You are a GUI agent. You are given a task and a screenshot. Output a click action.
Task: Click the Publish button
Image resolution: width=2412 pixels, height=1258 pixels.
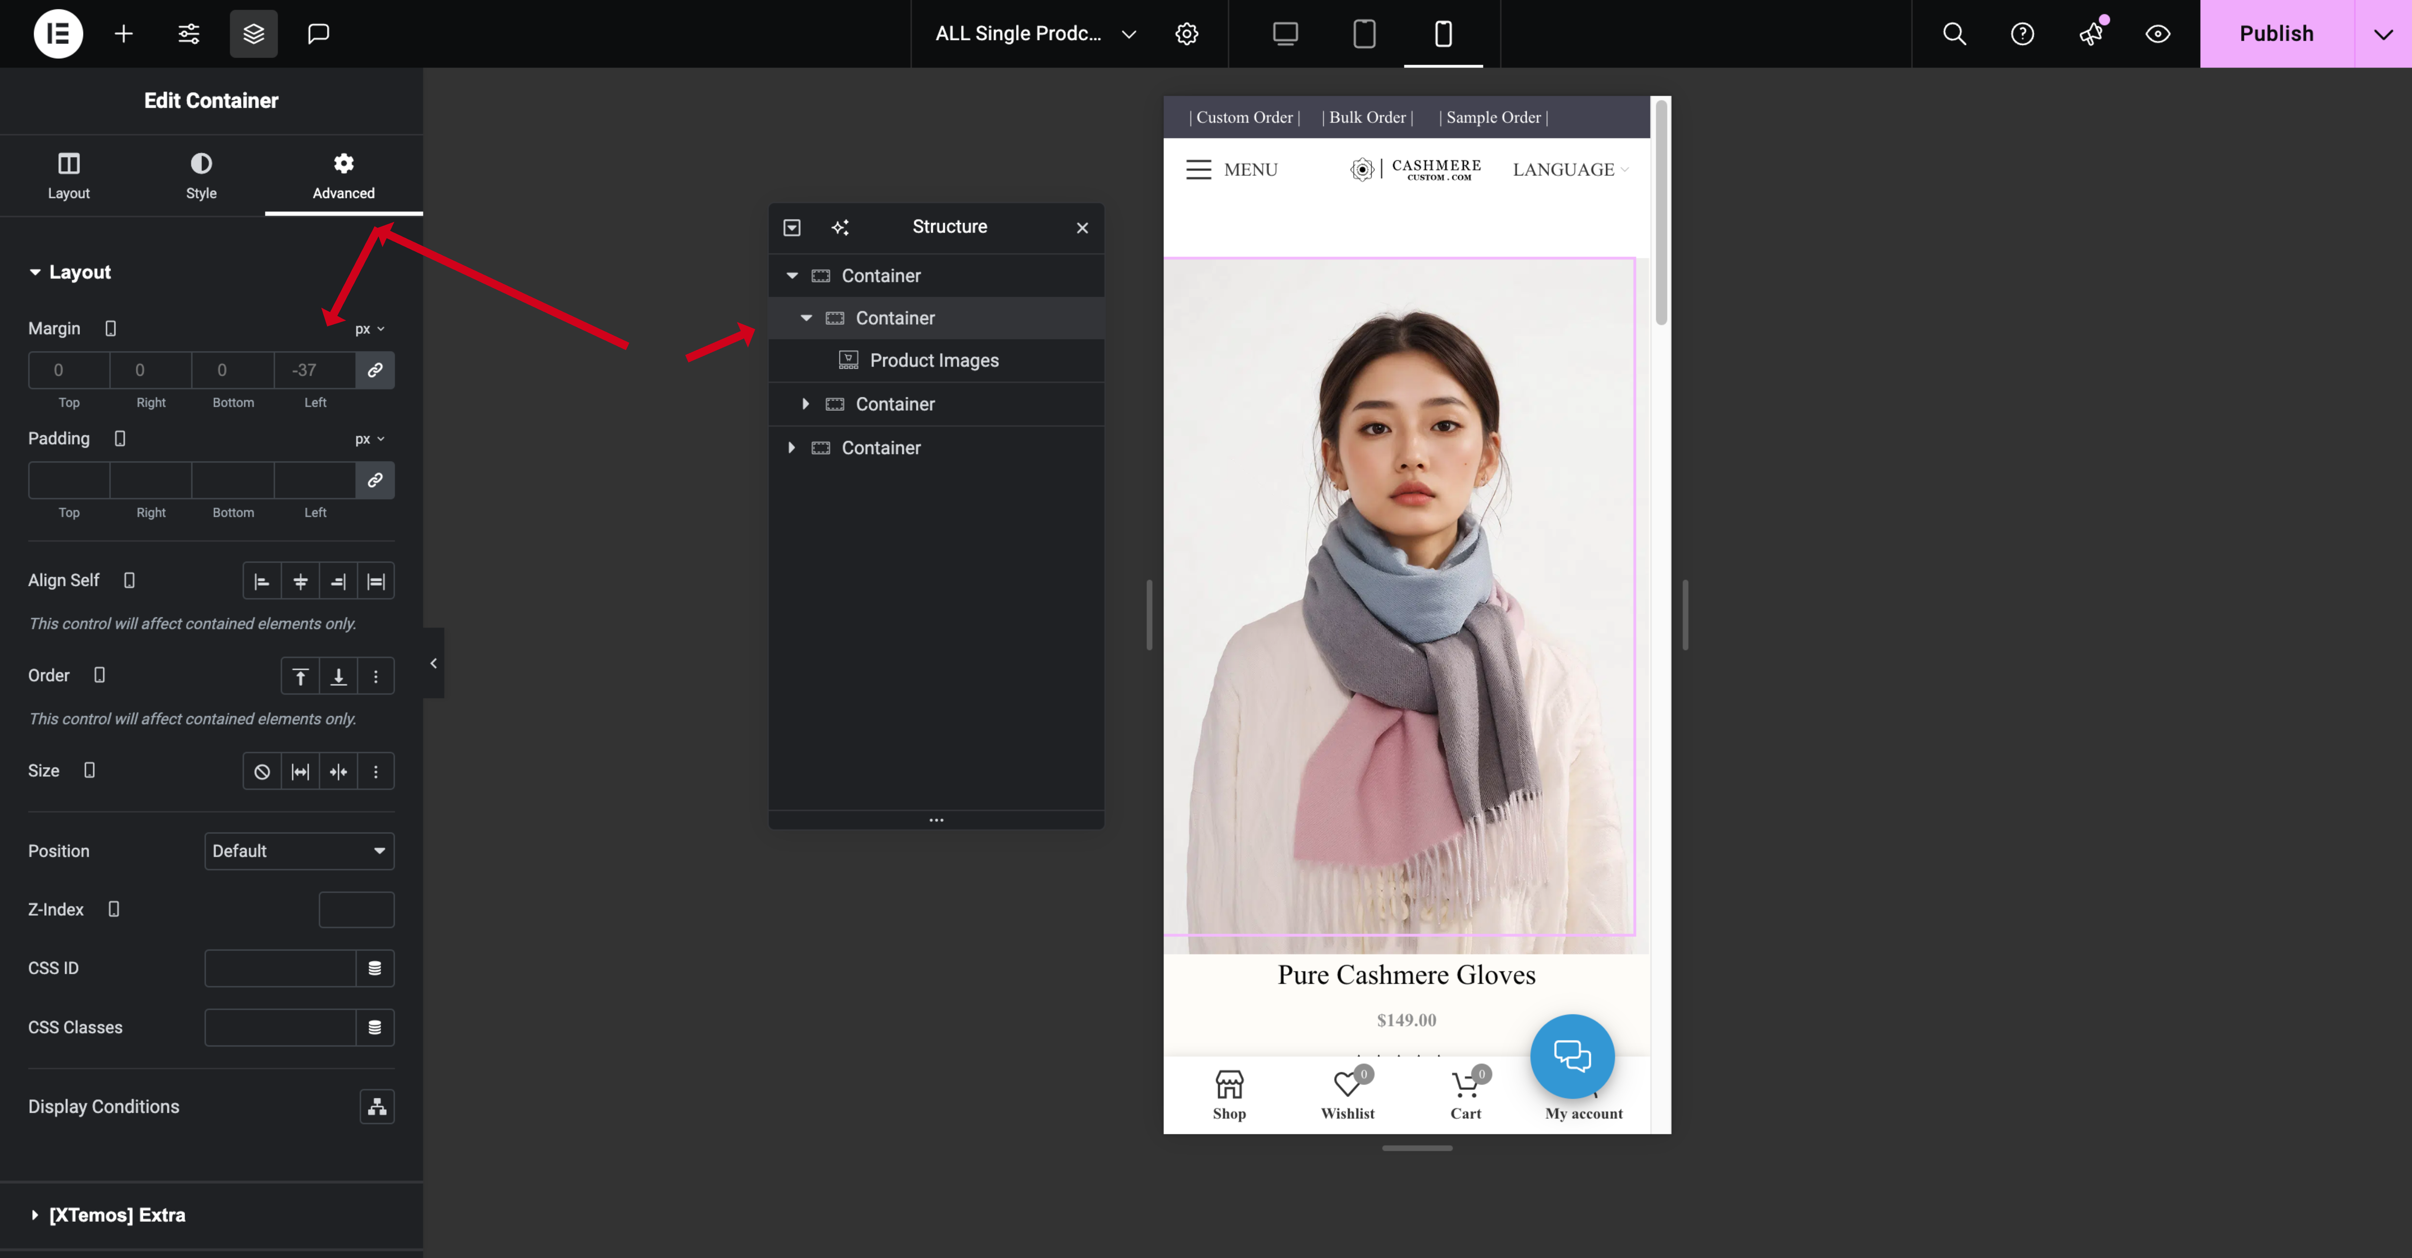(x=2276, y=34)
